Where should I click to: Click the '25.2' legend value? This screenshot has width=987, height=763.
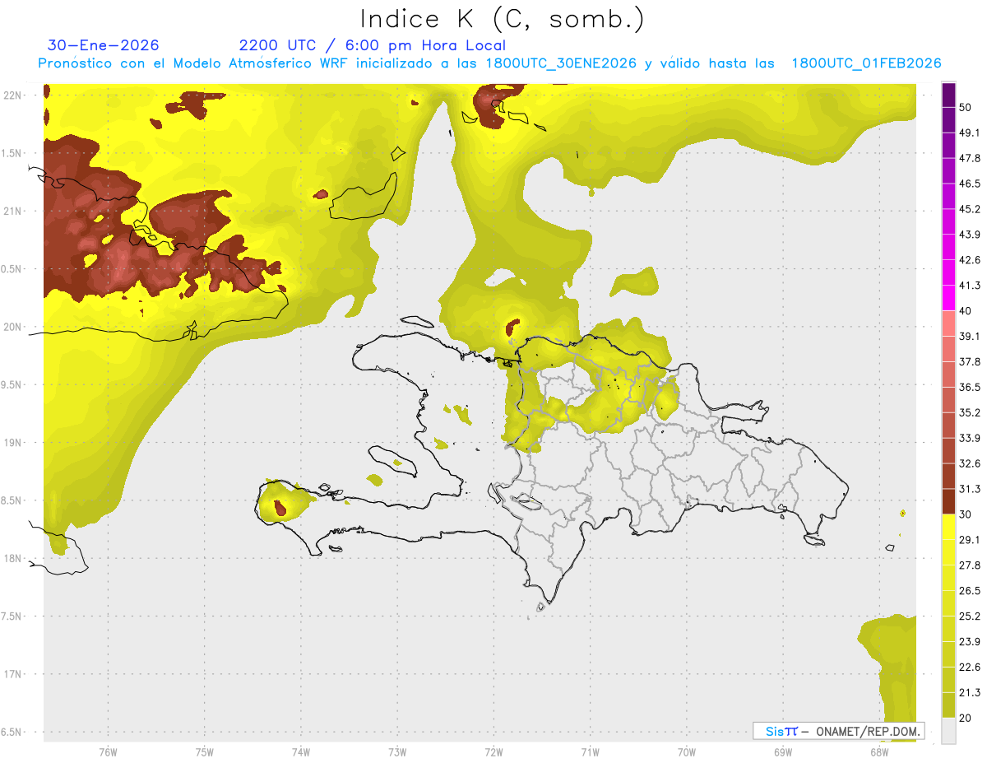[x=970, y=616]
